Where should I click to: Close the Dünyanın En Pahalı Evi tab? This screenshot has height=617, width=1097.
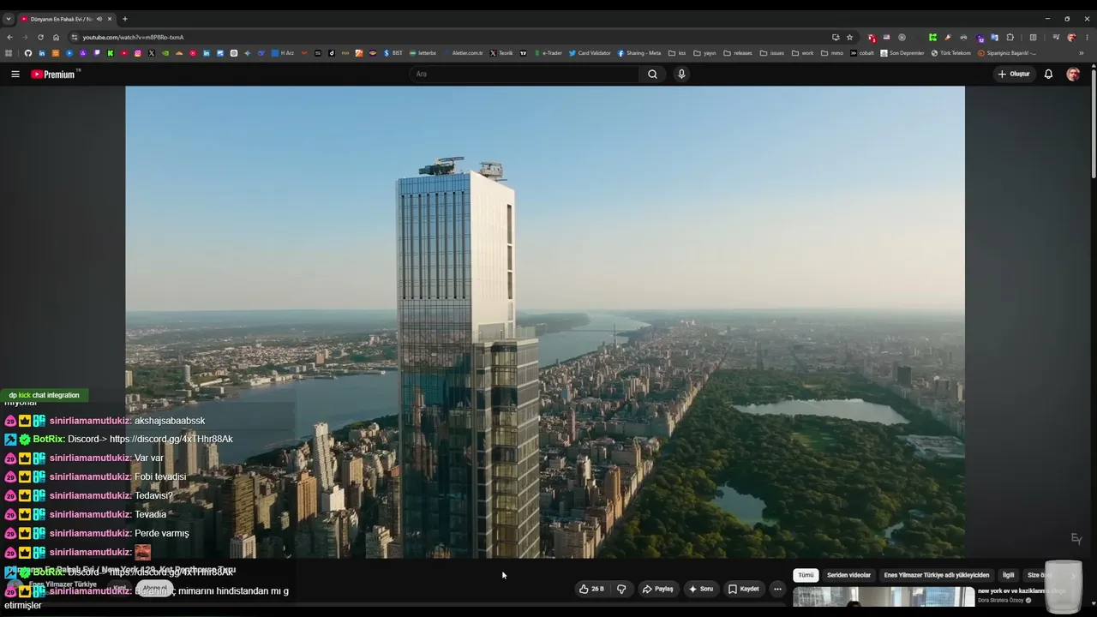point(110,19)
